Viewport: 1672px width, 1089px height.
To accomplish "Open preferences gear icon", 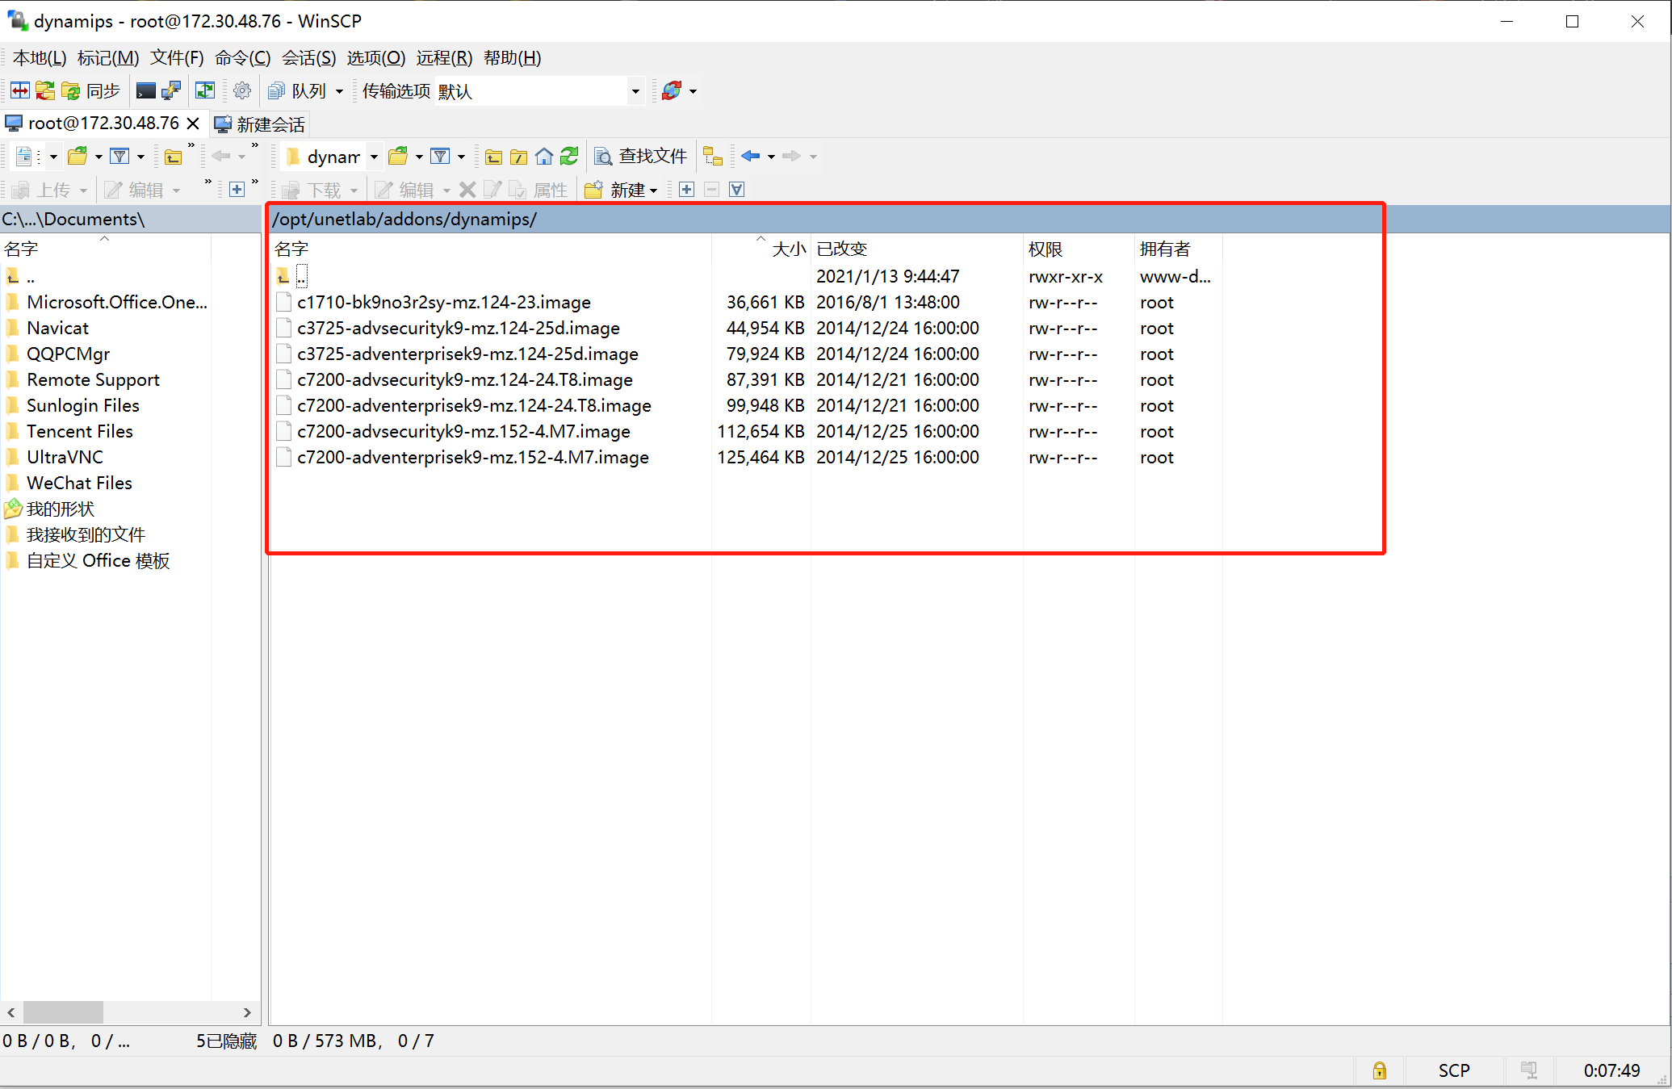I will click(241, 90).
